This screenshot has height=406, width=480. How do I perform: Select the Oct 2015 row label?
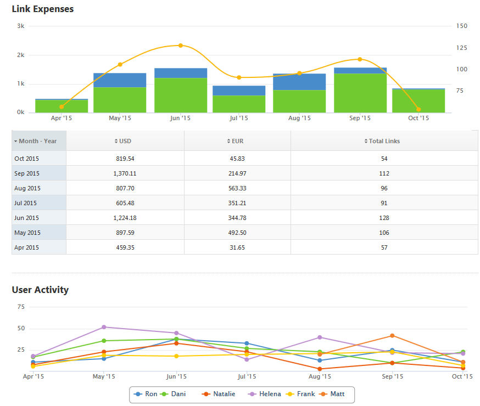coord(27,159)
